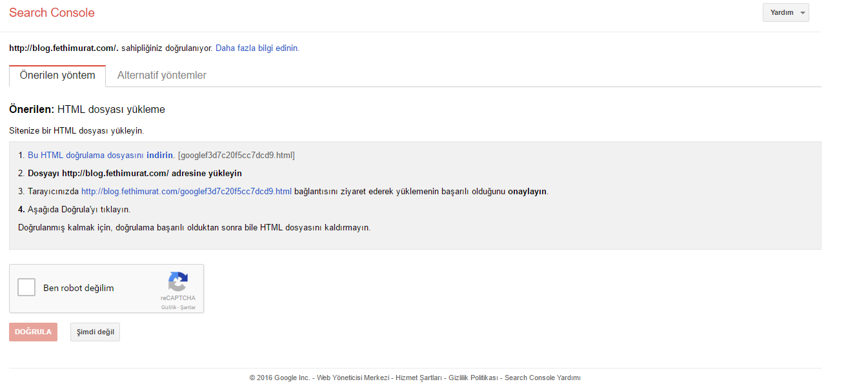Click the 'Ben robot değilim' label text
Viewport: 846px width, 384px height.
pyautogui.click(x=79, y=288)
